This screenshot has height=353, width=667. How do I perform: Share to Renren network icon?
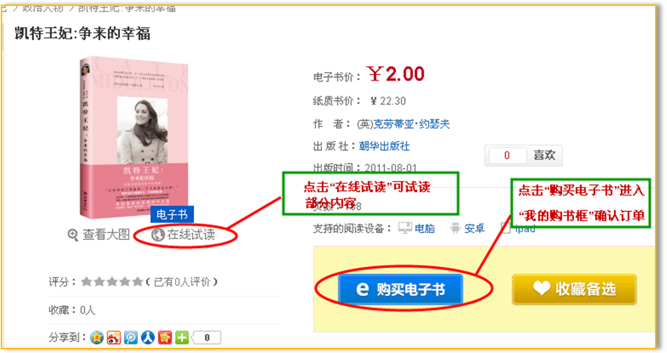(x=147, y=338)
